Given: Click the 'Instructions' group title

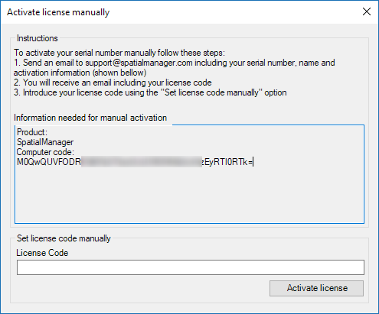Looking at the screenshot, I should pyautogui.click(x=38, y=38).
